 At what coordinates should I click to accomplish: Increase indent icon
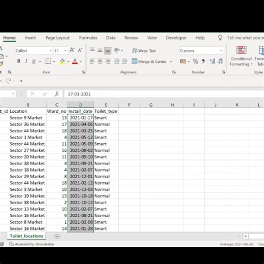pyautogui.click(x=124, y=61)
